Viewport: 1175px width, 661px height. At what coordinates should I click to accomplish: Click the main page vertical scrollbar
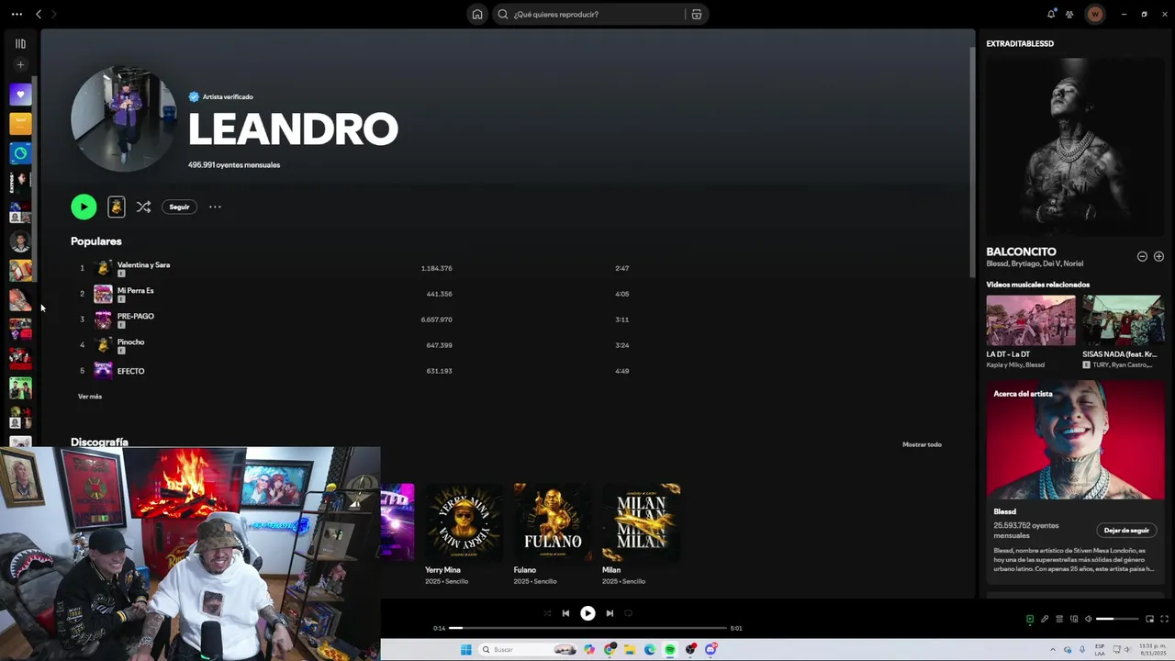click(972, 161)
